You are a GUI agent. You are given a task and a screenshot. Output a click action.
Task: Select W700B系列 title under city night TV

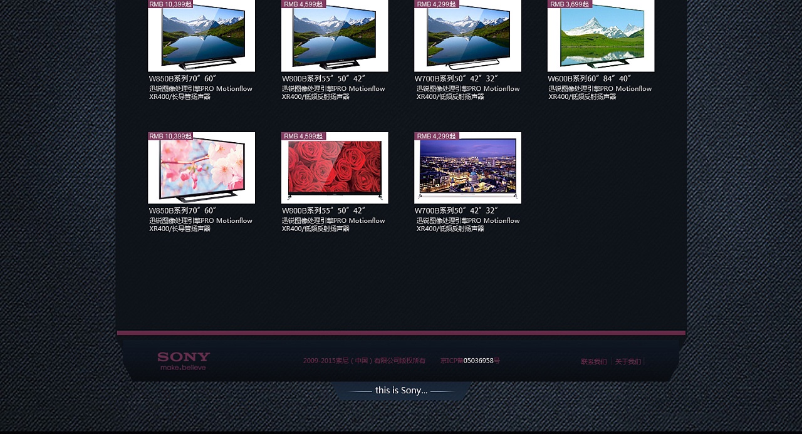click(x=456, y=210)
